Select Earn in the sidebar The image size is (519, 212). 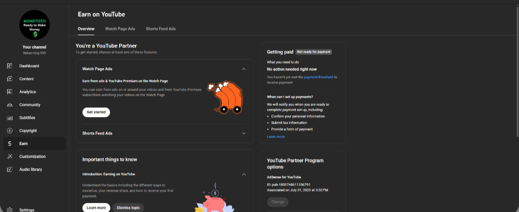[35, 143]
